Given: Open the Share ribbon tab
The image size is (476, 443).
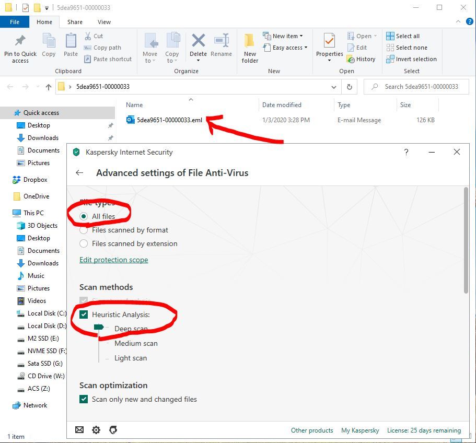Looking at the screenshot, I should [75, 22].
